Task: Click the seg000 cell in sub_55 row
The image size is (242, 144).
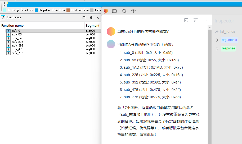Action: (90, 35)
